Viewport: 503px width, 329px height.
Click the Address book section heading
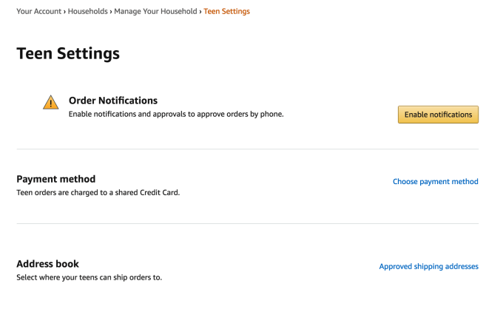(47, 264)
